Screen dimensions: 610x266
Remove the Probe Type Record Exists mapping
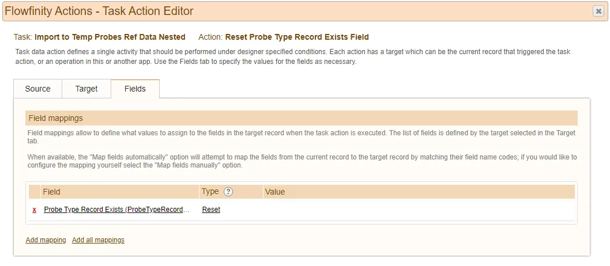click(34, 210)
